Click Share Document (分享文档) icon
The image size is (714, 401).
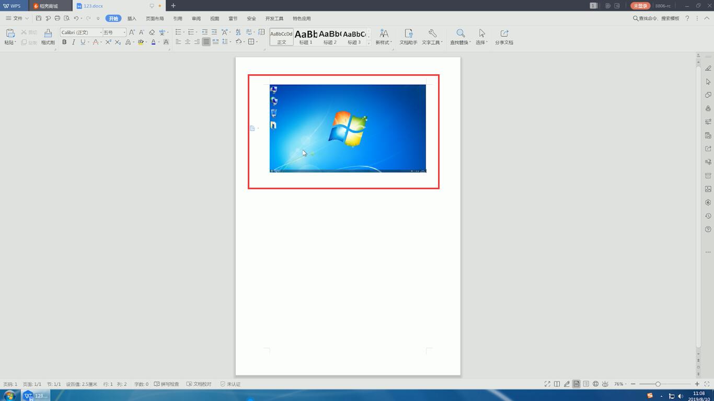click(x=504, y=36)
